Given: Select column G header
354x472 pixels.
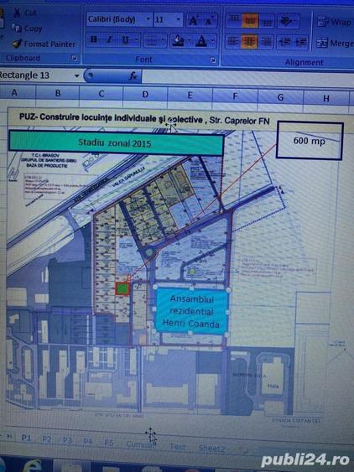Looking at the screenshot, I should point(280,97).
